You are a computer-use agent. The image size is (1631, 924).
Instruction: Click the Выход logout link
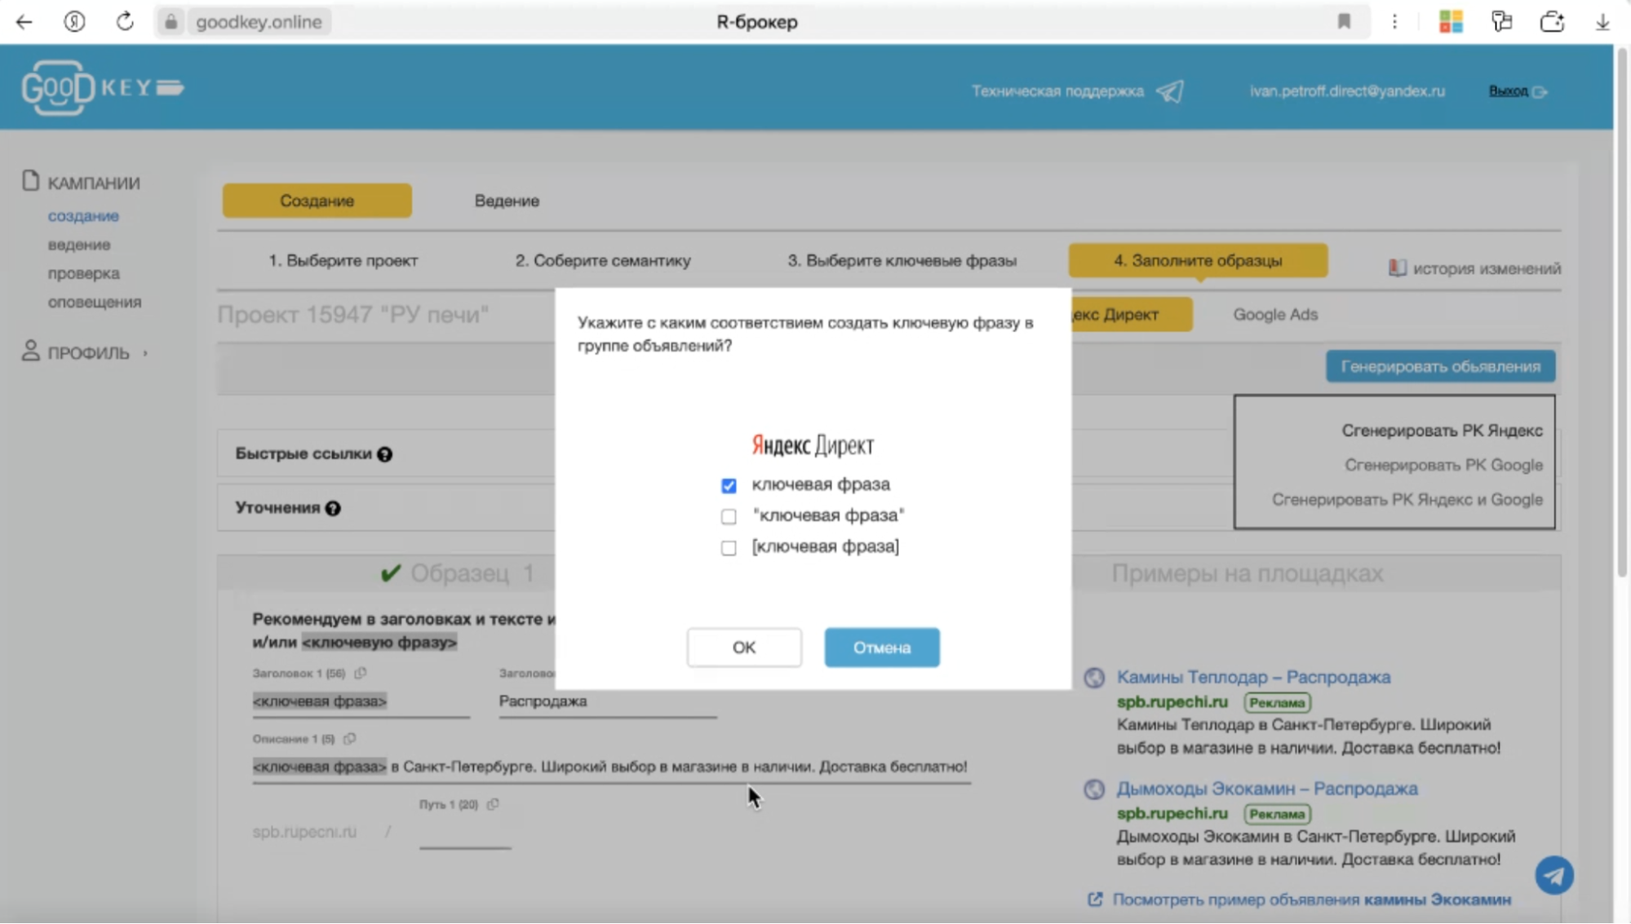(x=1508, y=91)
